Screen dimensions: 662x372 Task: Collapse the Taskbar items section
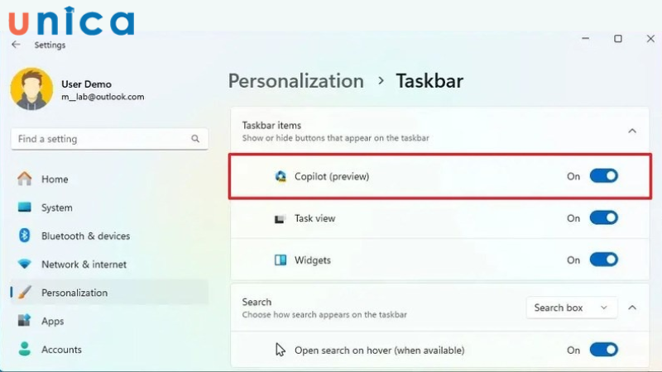pyautogui.click(x=632, y=131)
